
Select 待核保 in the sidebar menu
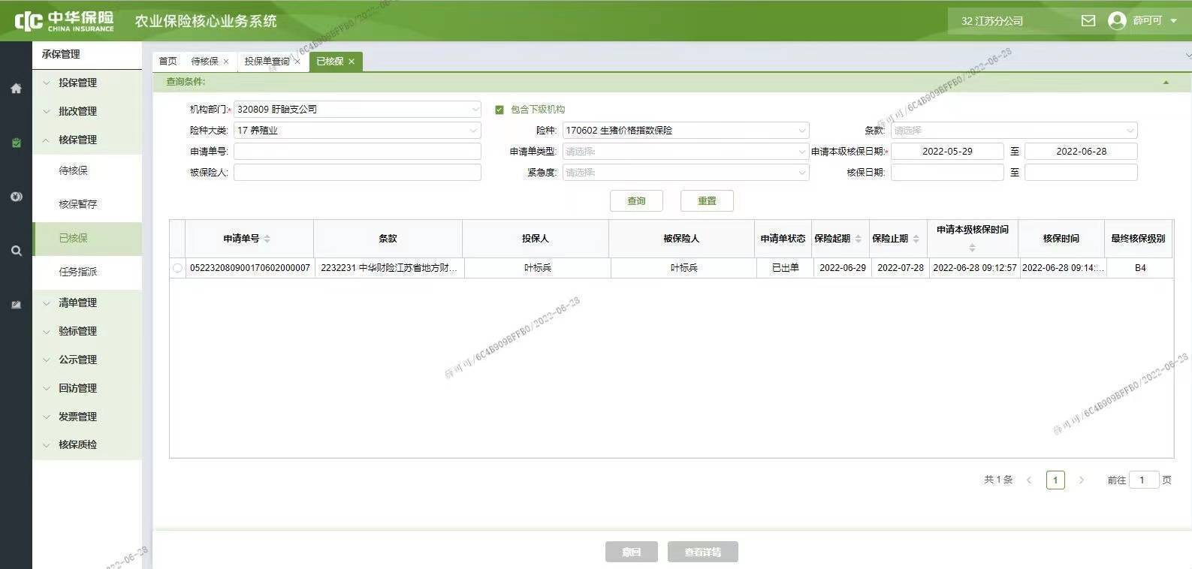(74, 170)
